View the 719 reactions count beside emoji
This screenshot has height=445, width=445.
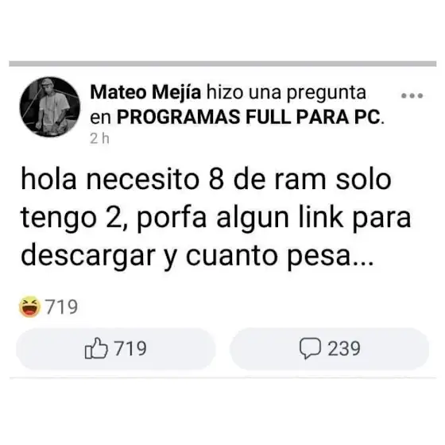pyautogui.click(x=62, y=307)
